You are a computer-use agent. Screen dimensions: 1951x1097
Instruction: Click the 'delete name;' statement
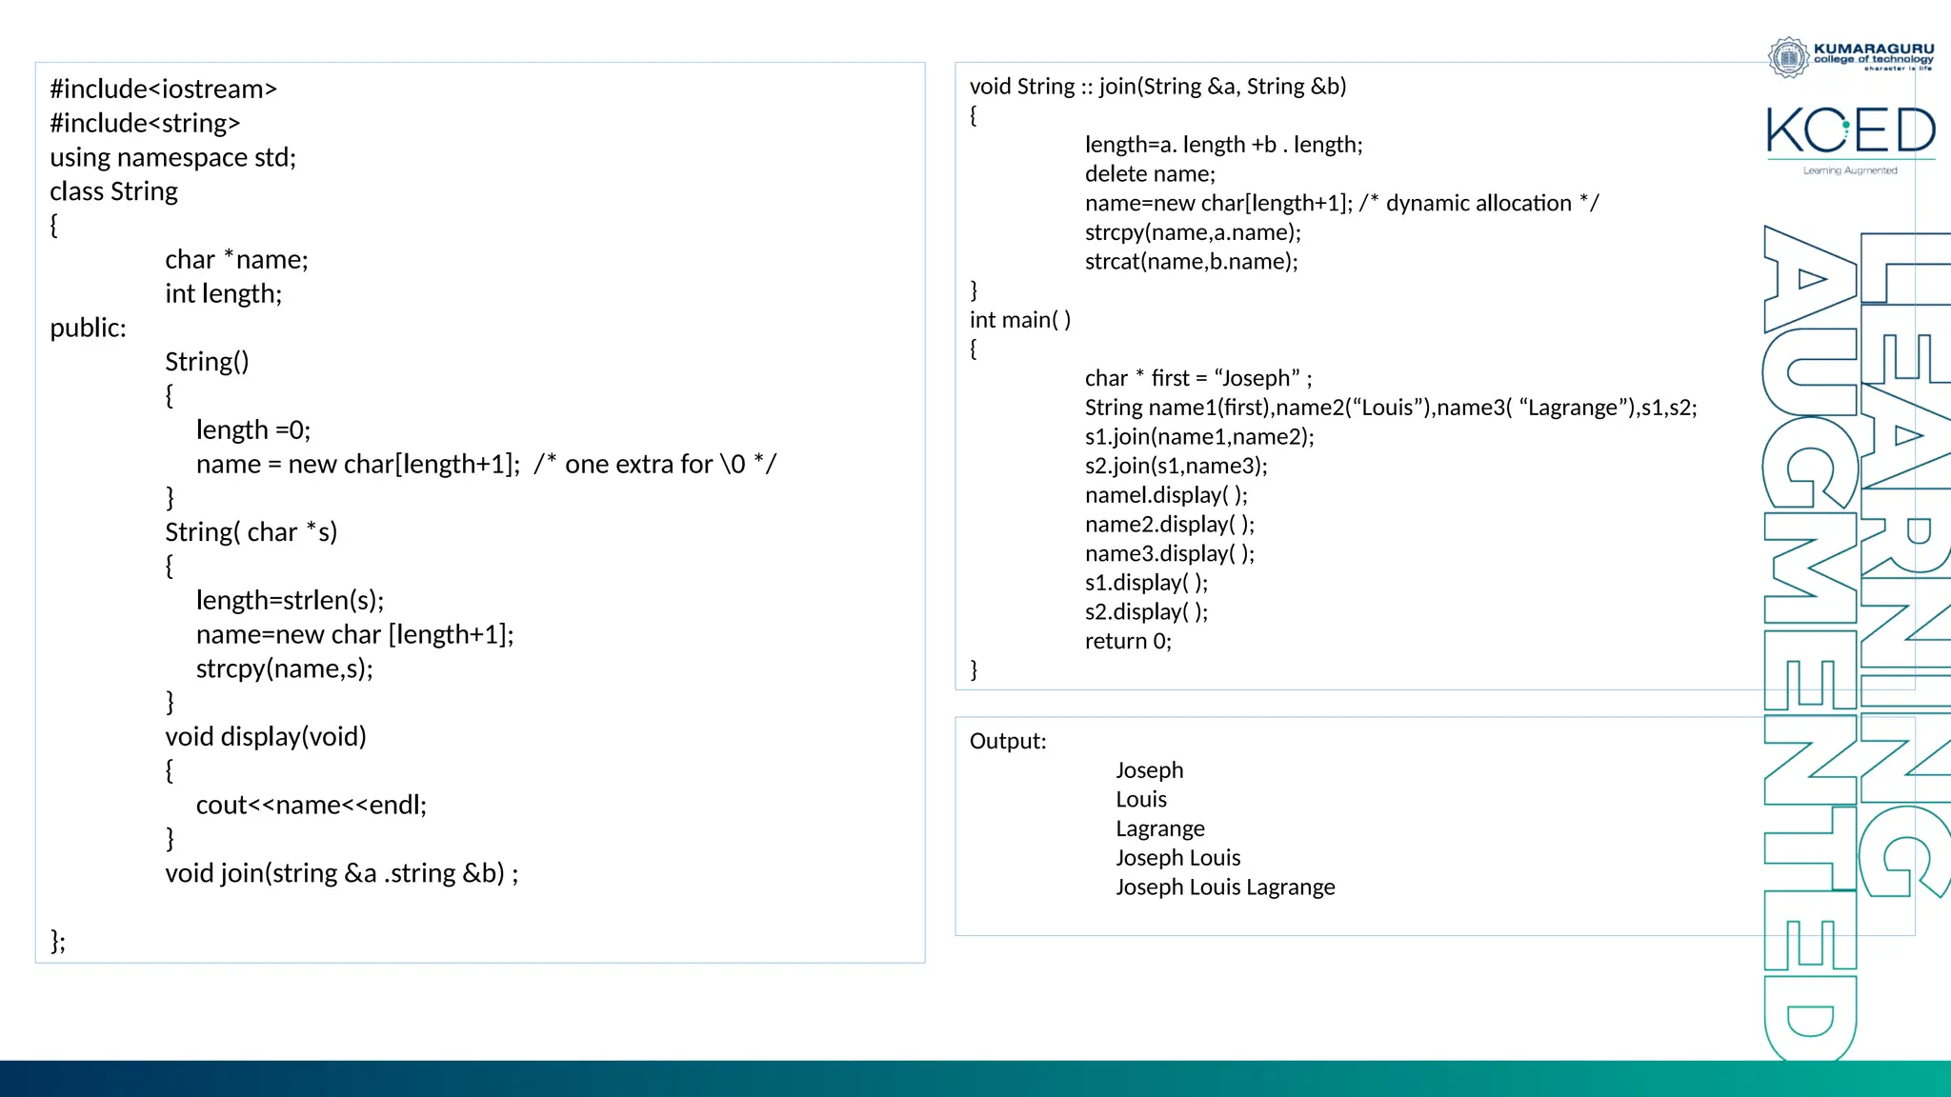pos(1149,173)
